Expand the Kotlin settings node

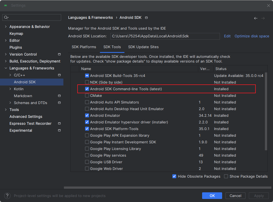click(10, 89)
